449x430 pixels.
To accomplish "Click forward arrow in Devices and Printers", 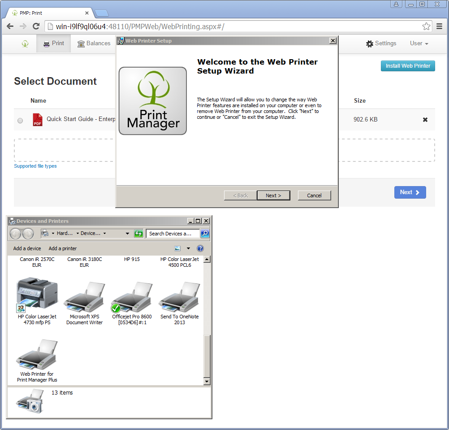I will (28, 234).
